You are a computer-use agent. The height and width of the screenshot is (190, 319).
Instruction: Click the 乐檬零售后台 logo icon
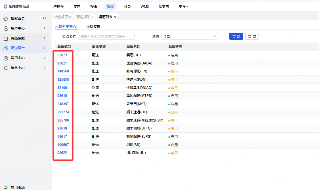tap(5, 6)
